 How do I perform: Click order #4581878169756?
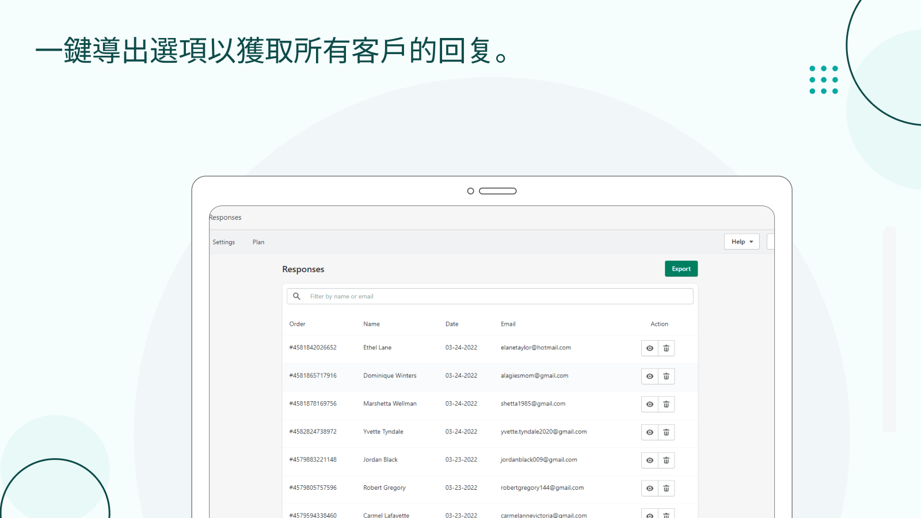pos(313,403)
